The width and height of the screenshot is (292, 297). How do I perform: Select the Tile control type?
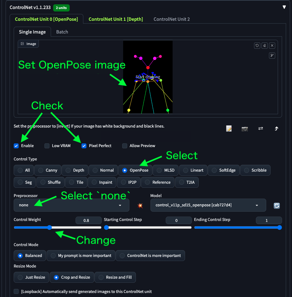click(76, 182)
